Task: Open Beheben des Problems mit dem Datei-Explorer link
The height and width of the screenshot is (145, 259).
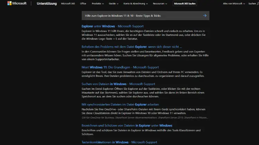Action: [x=132, y=47]
